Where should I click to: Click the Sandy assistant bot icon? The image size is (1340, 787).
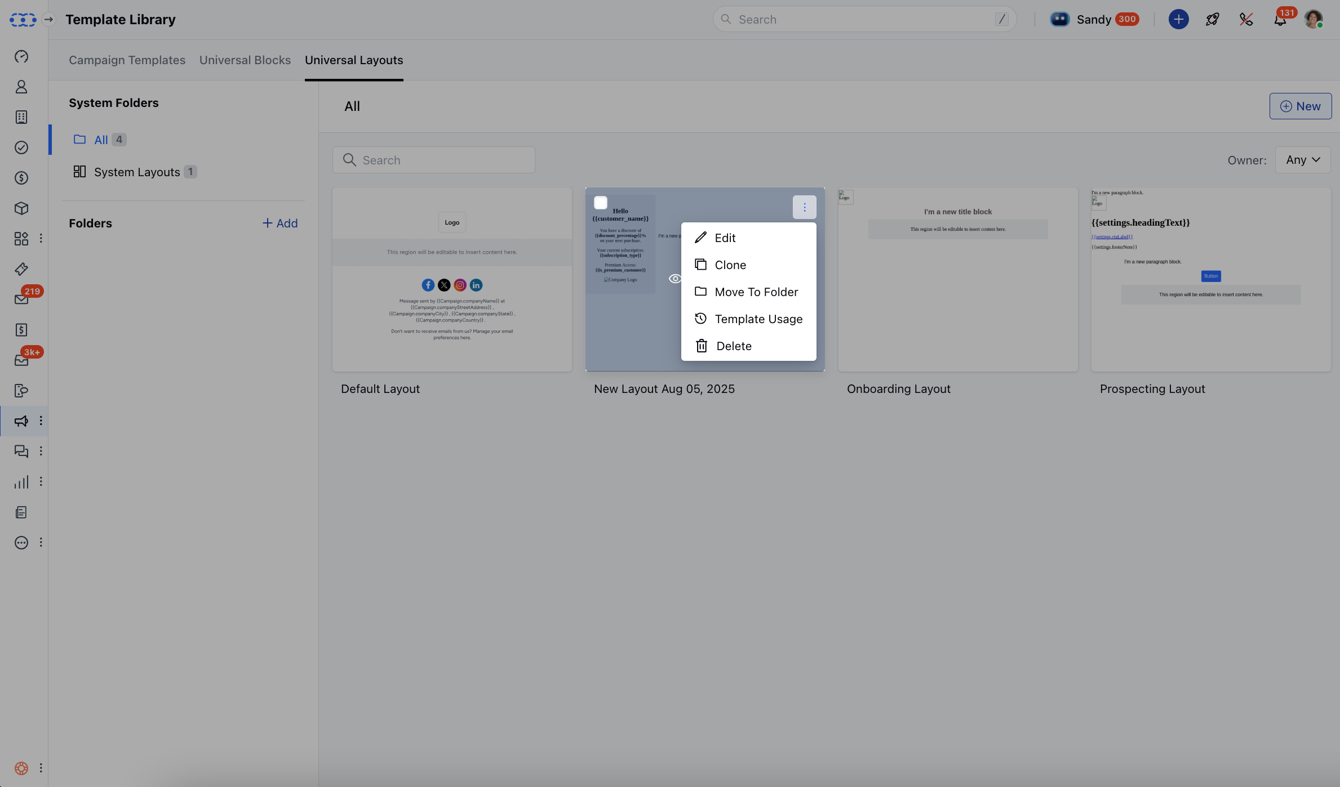point(1059,20)
